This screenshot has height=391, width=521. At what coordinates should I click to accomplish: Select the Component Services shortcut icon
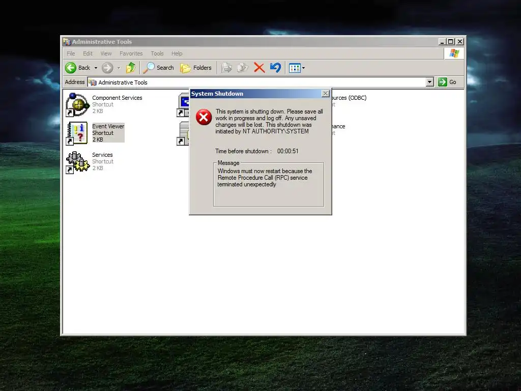pos(77,105)
